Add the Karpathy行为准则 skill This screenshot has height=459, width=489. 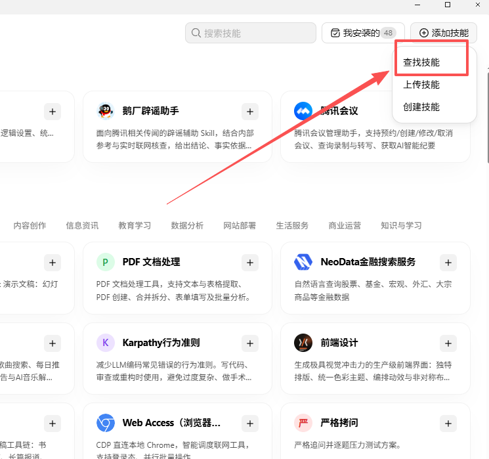250,343
